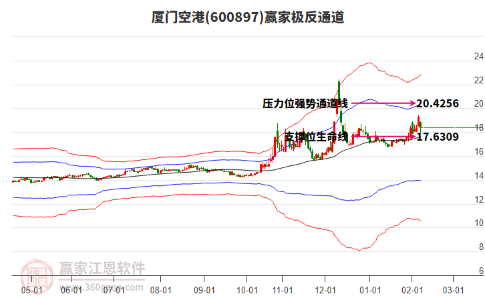Click the label 压力位强势通道线
The height and width of the screenshot is (300, 485).
[x=305, y=103]
